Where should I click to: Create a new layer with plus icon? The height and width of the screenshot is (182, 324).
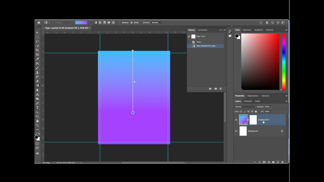click(278, 162)
